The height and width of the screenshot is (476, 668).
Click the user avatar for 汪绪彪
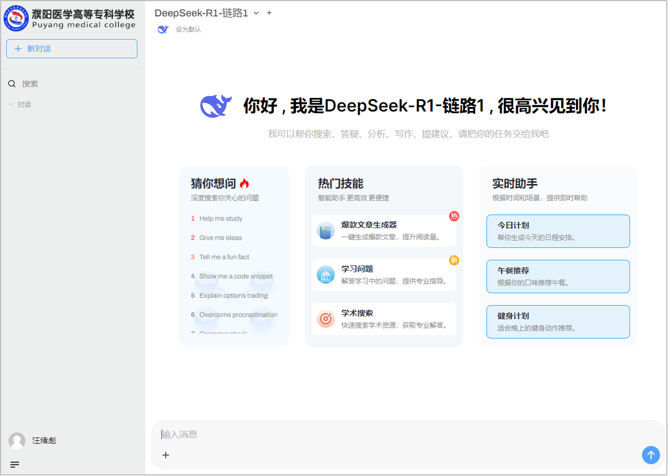pos(17,441)
